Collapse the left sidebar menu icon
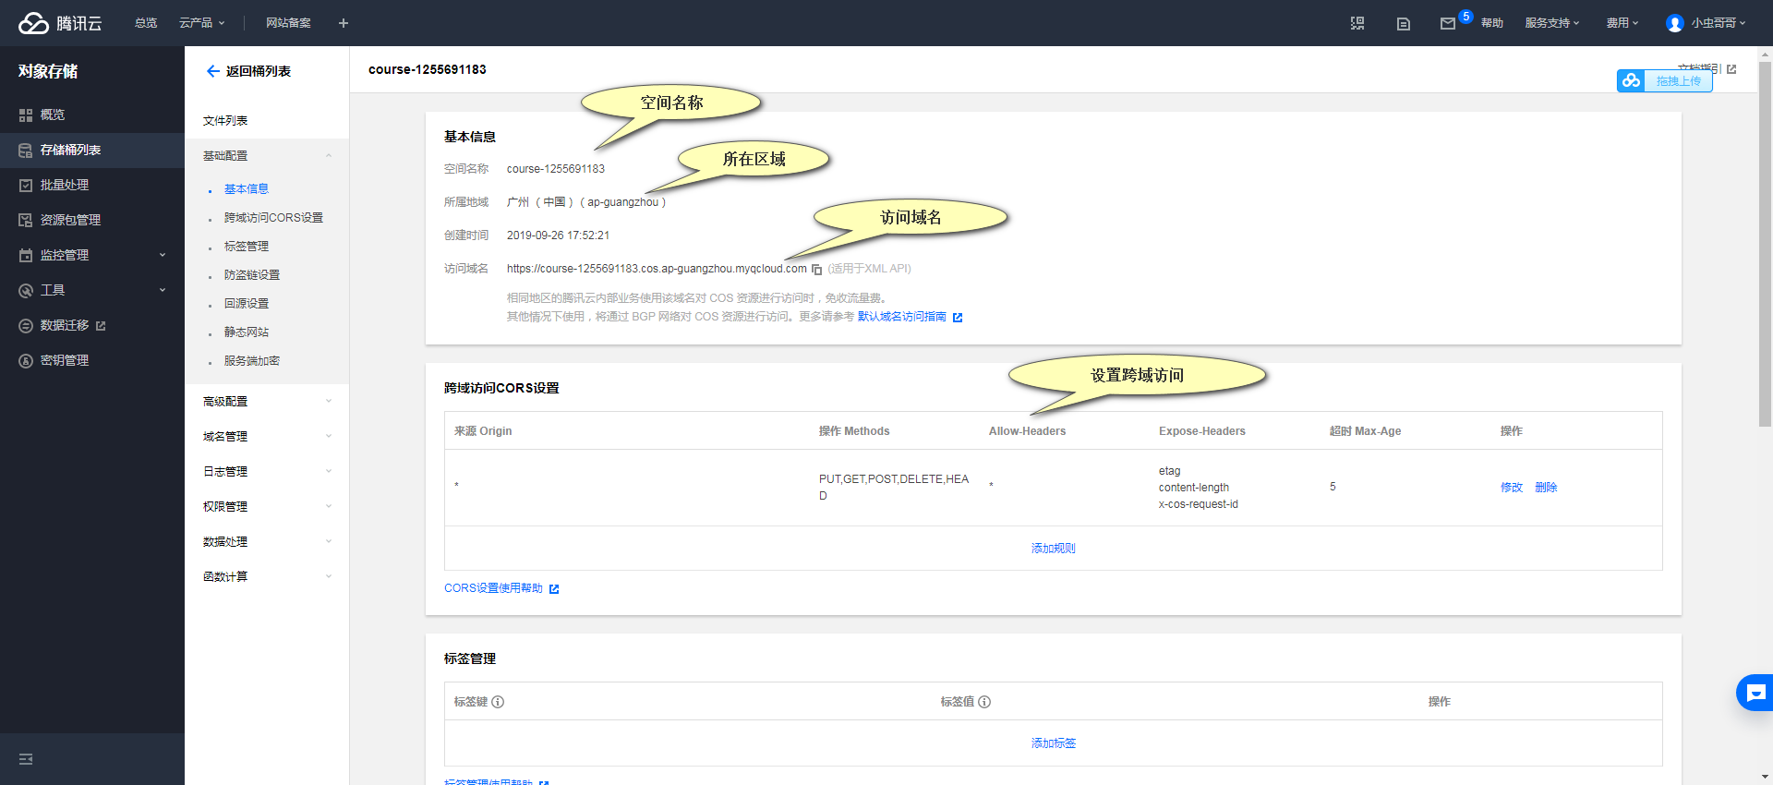The height and width of the screenshot is (785, 1773). tap(26, 759)
